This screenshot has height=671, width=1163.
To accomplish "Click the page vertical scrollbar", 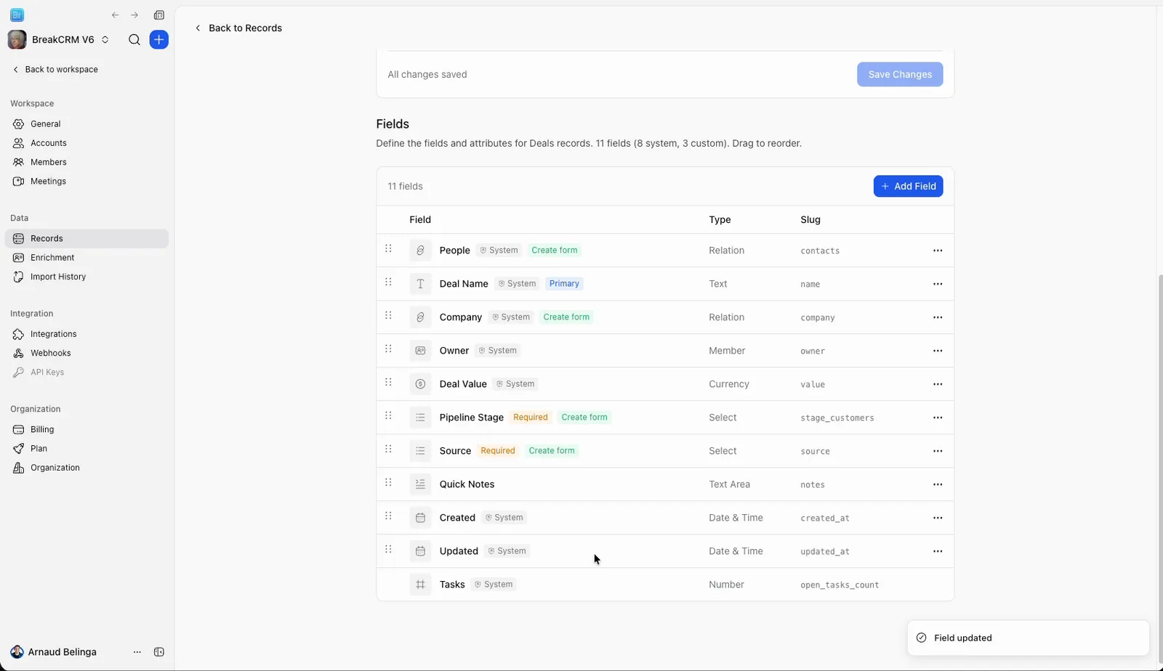I will pos(1160,470).
